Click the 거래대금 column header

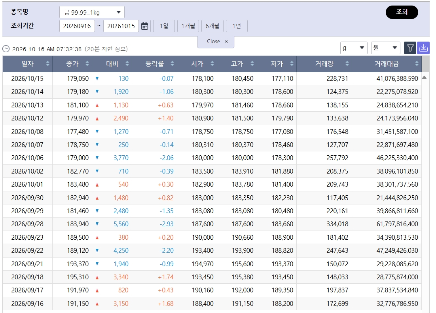pyautogui.click(x=387, y=64)
